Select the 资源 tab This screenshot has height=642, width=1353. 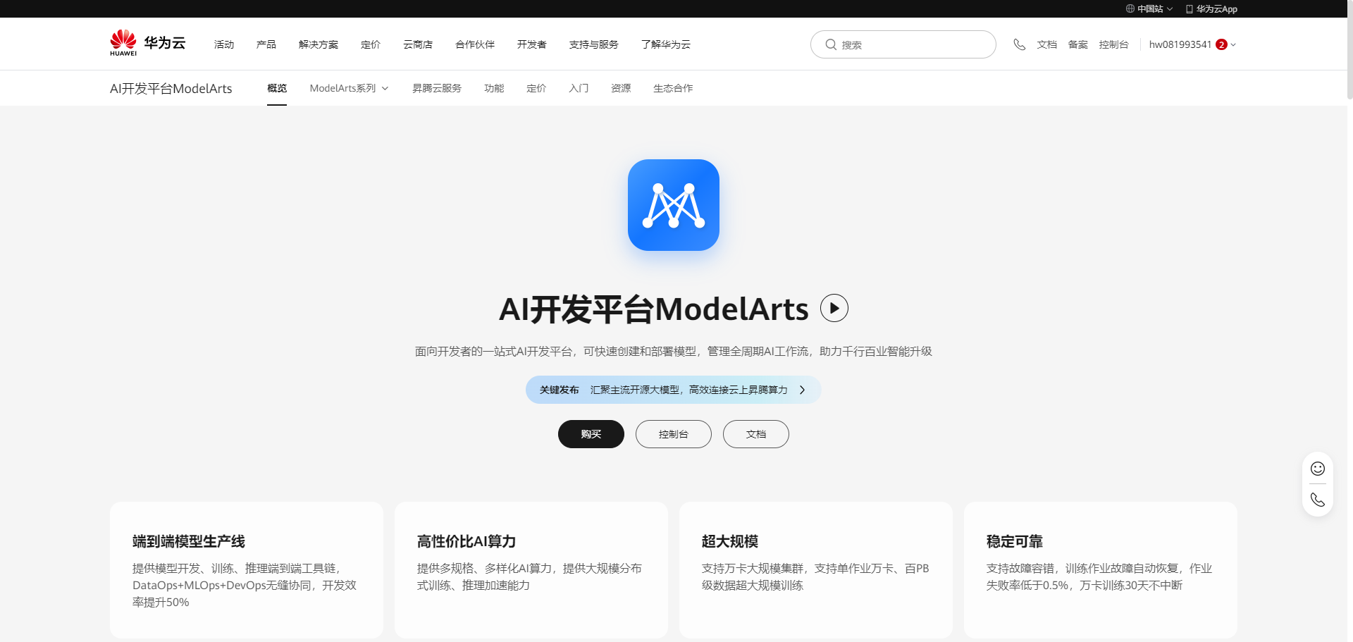click(x=621, y=88)
